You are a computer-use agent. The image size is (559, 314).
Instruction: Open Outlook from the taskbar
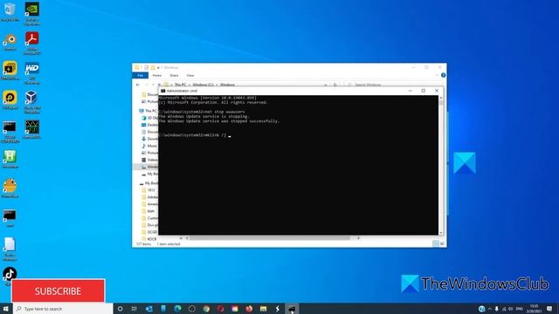[x=149, y=309]
